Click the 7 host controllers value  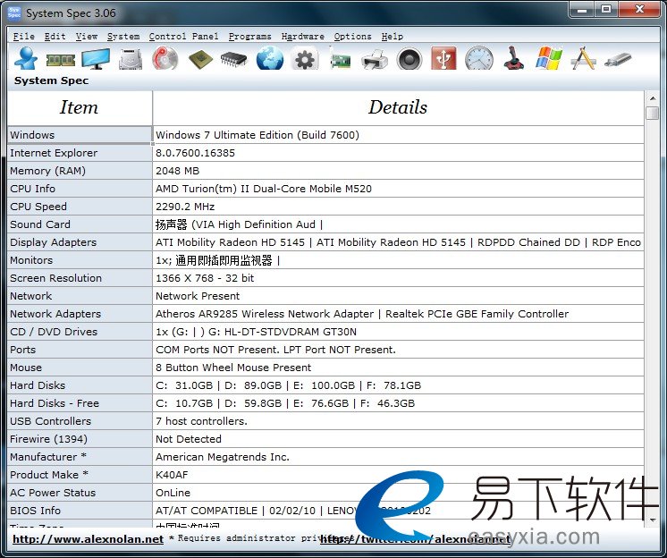pos(201,420)
